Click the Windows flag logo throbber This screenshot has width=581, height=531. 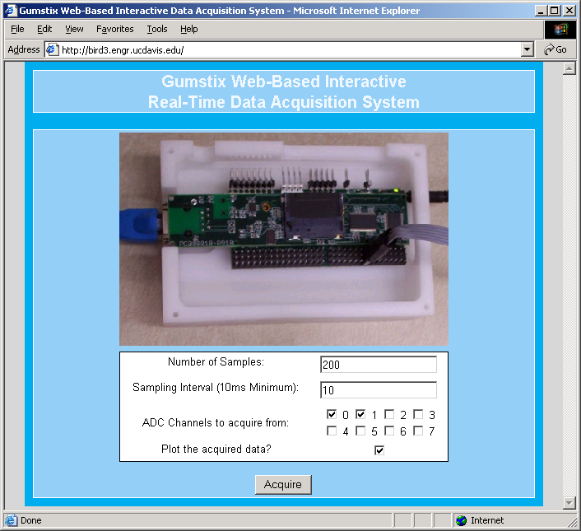(x=560, y=29)
